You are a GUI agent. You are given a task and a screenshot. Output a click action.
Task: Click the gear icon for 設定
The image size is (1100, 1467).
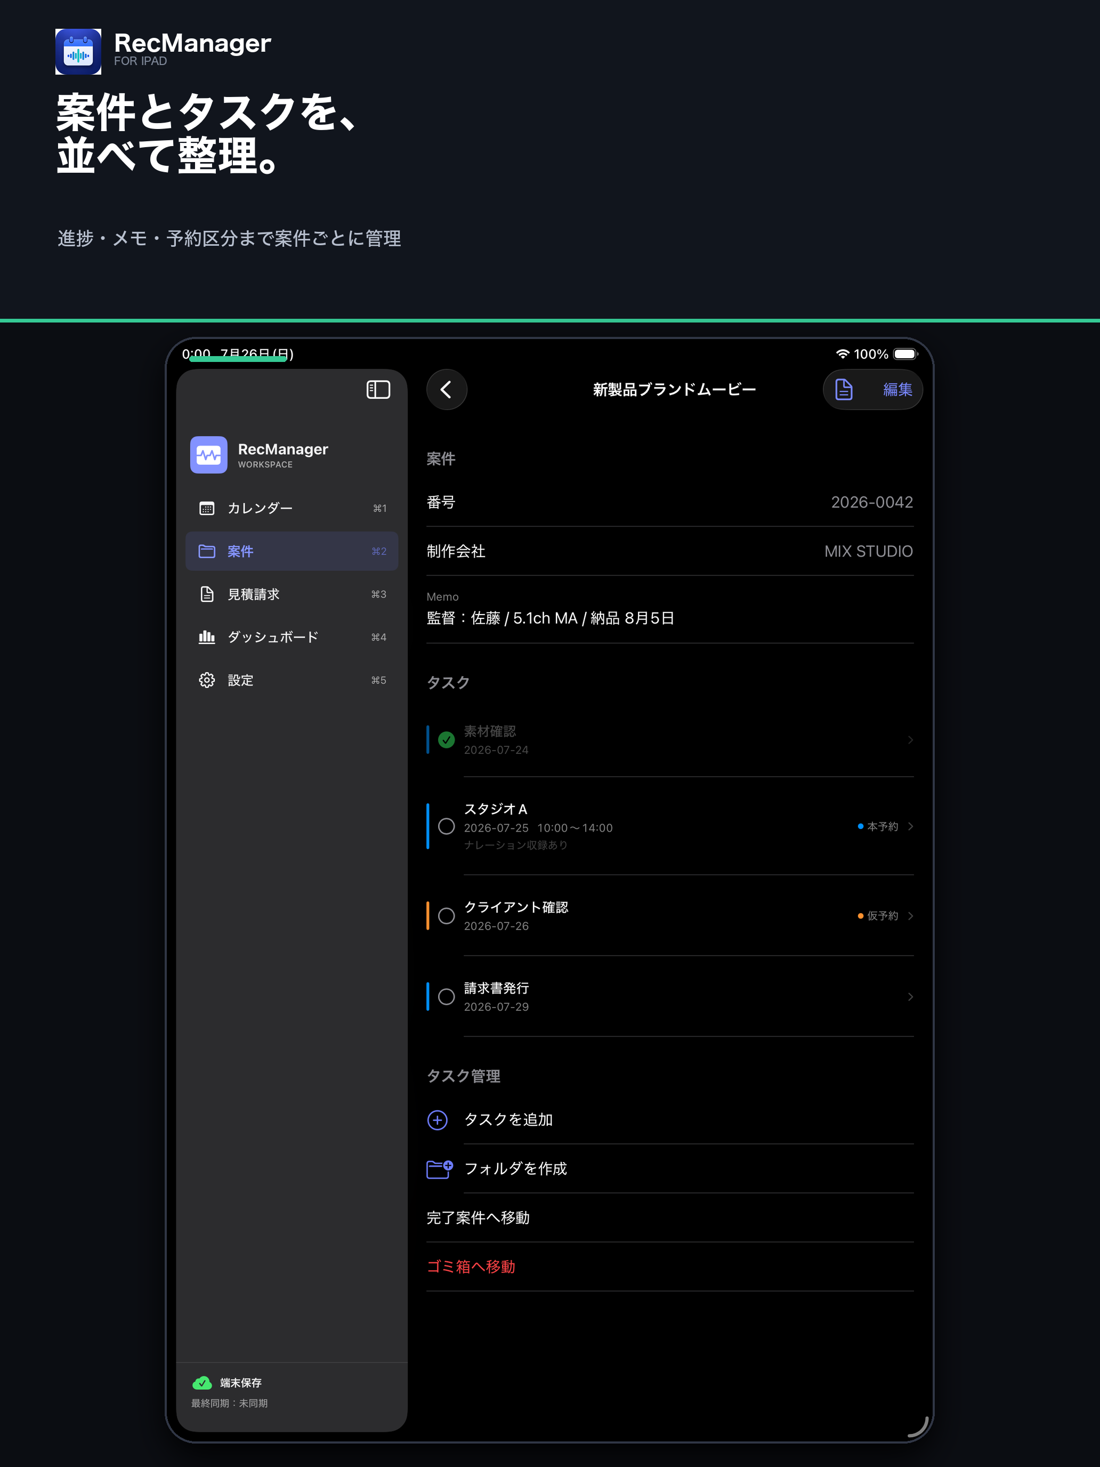click(x=207, y=680)
